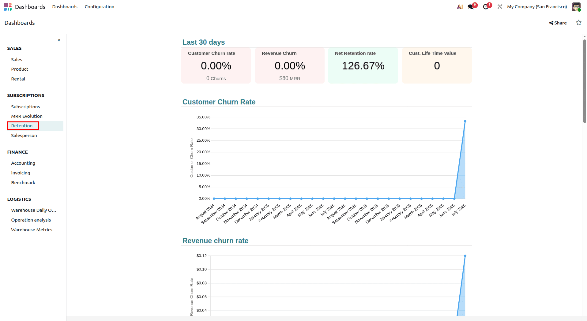Open the Product dashboard
Screen dimensions: 587x321
tap(20, 69)
